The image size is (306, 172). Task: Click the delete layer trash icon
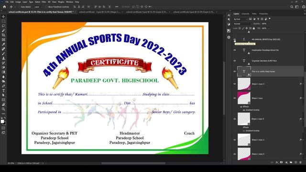coord(300,162)
